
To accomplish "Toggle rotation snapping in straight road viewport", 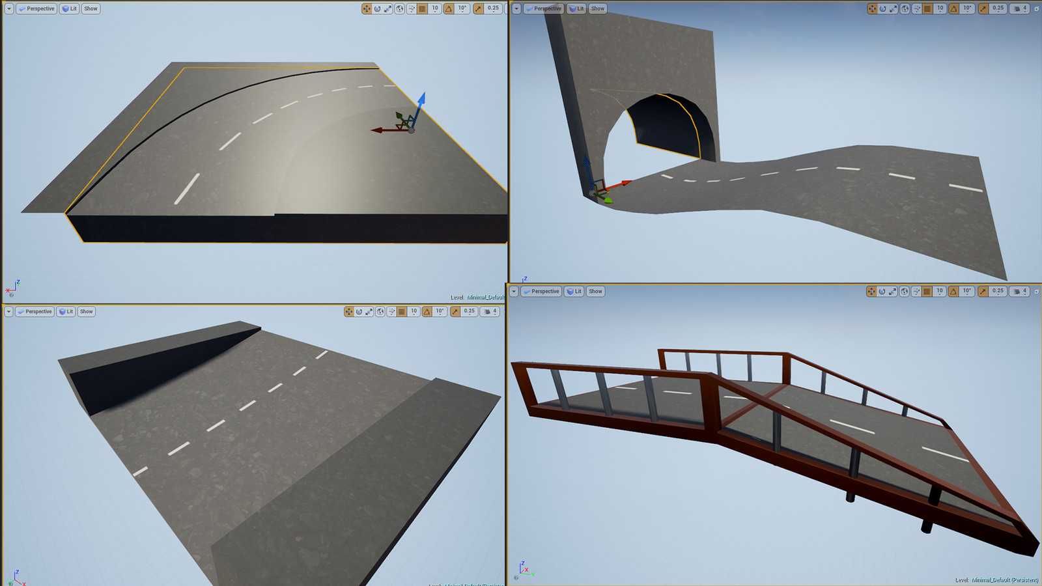I will tap(427, 311).
